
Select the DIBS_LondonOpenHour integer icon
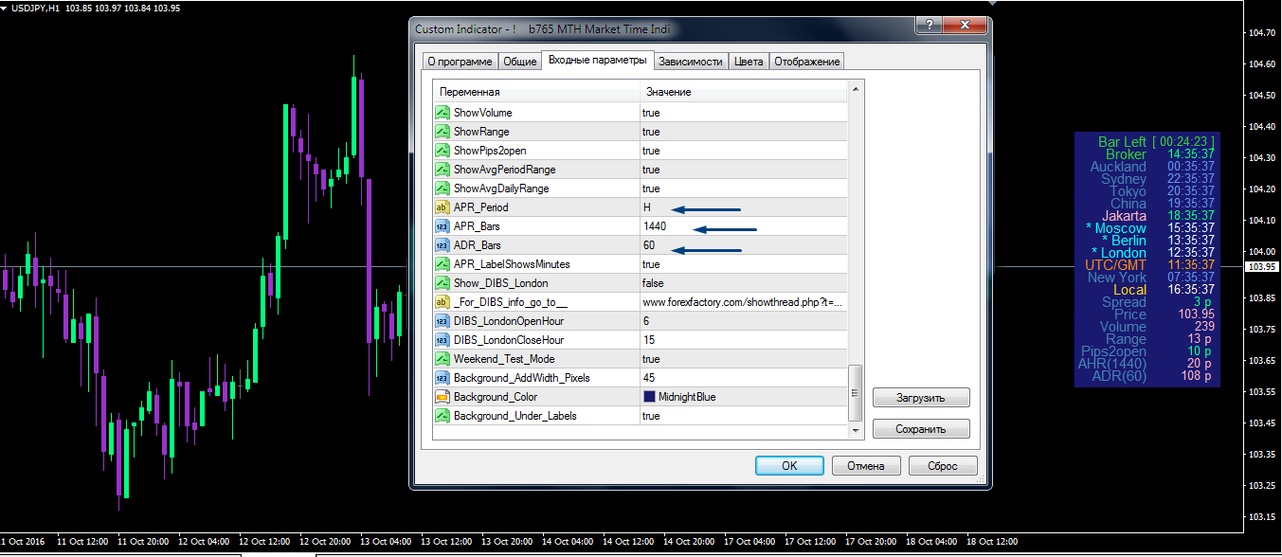442,321
